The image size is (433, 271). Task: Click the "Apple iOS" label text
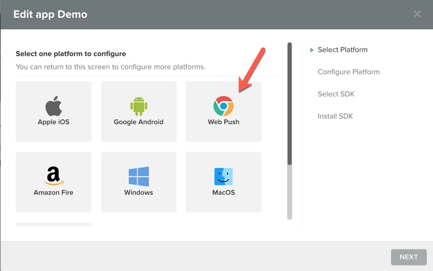pyautogui.click(x=53, y=122)
